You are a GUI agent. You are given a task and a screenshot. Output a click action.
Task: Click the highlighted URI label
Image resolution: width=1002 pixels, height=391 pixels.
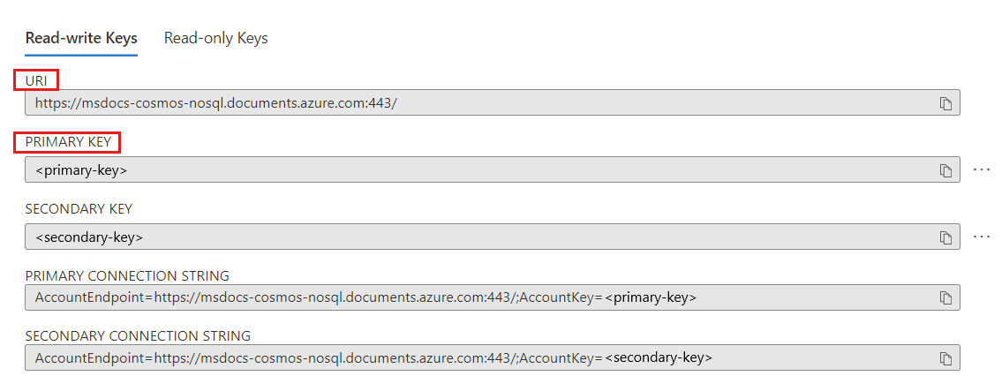pos(36,80)
